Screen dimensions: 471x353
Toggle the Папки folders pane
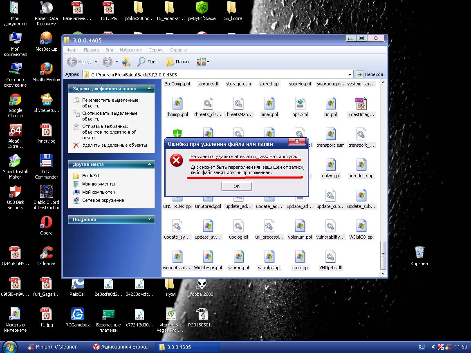pos(177,62)
